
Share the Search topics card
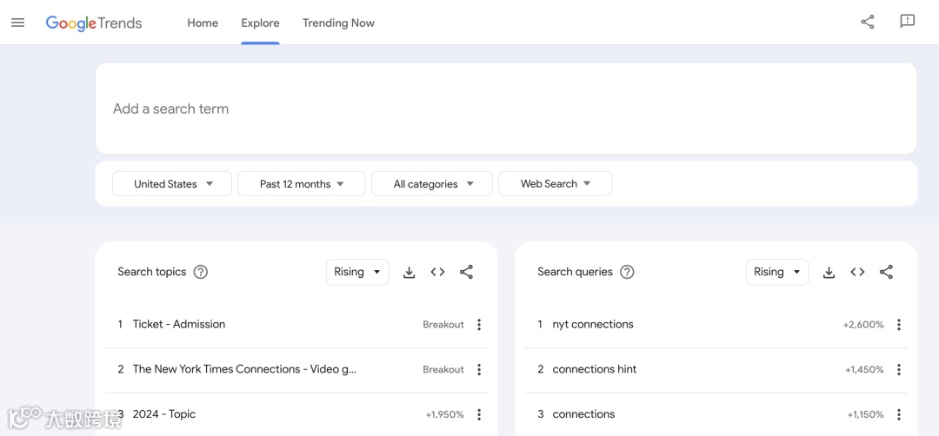point(466,273)
